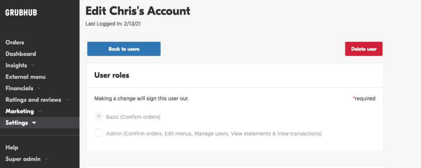
Task: Go to the Dashboard
Action: click(21, 54)
